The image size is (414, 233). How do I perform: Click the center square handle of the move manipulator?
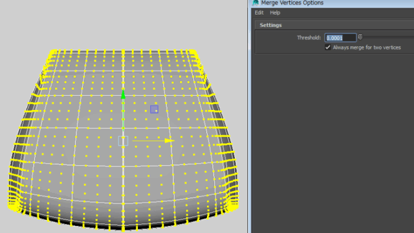click(x=124, y=141)
